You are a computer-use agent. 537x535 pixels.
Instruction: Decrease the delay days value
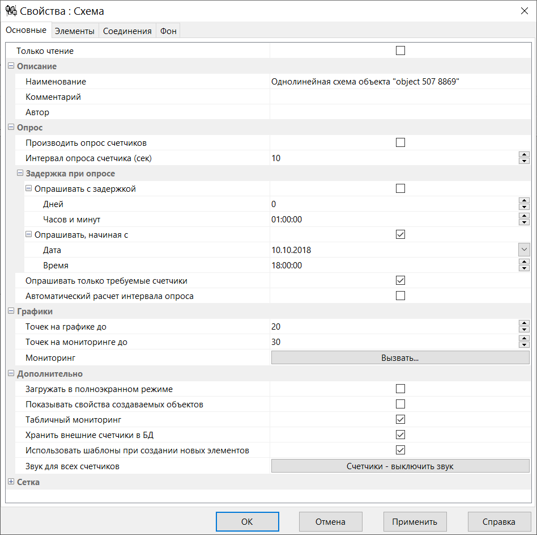tap(524, 207)
